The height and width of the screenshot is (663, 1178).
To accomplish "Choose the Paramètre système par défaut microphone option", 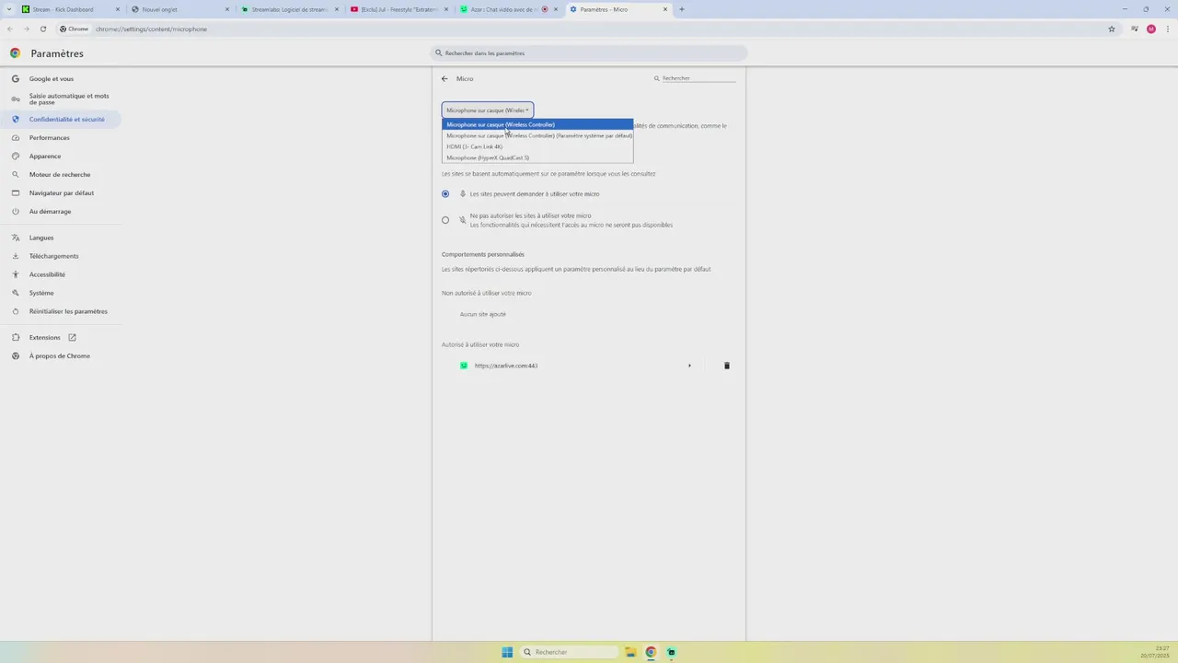I will click(x=537, y=135).
